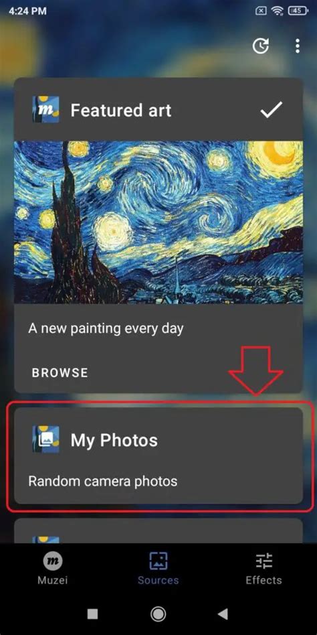
Task: Click the BROWSE button under Featured art
Action: tap(60, 372)
